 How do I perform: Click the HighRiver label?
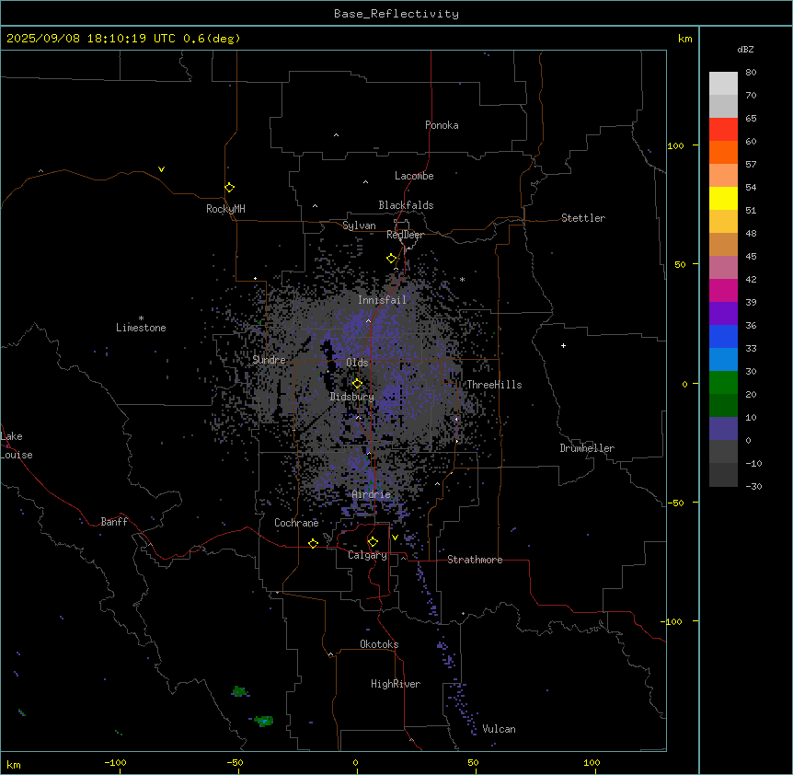coord(396,684)
